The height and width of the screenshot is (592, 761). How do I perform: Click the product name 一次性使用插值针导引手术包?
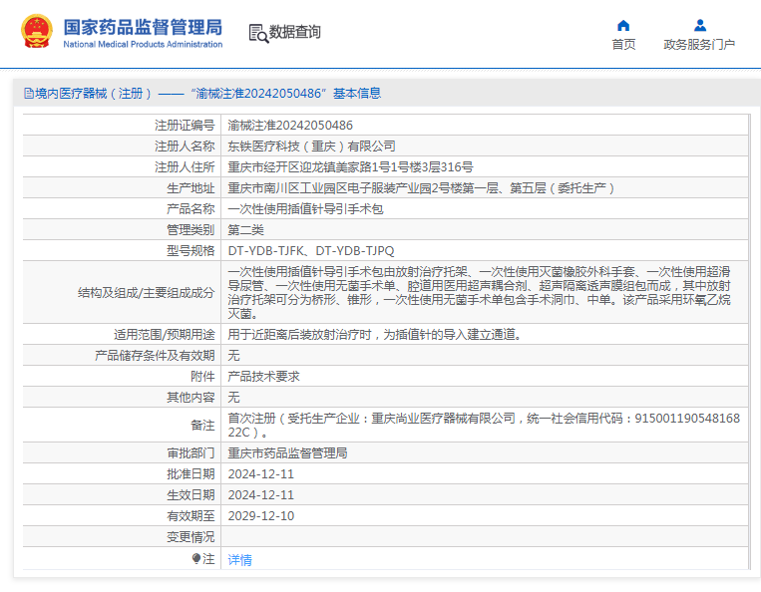(305, 209)
